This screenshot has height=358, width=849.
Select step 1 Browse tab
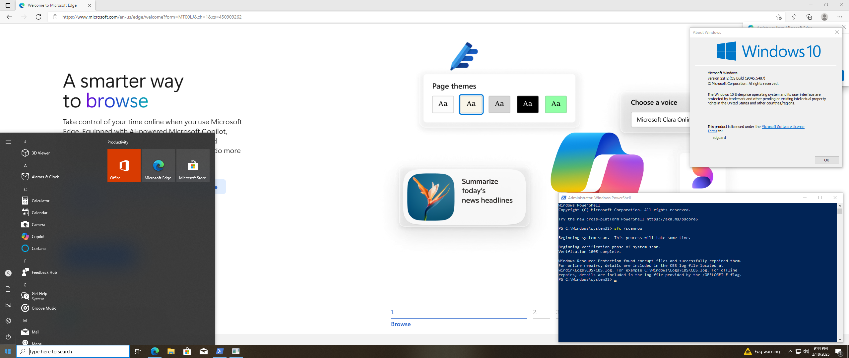(459, 318)
